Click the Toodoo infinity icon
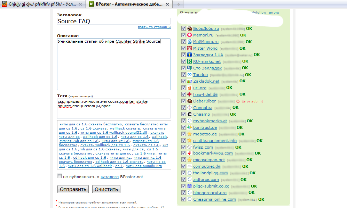The image size is (347, 208). pyautogui.click(x=189, y=74)
